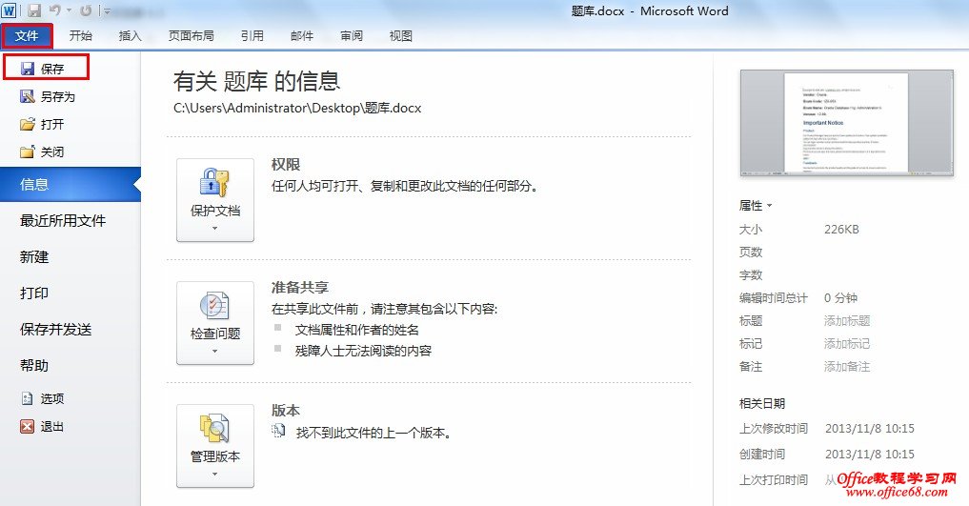Click 打开 in the file menu
Viewport: 969px width, 506px height.
[x=42, y=124]
